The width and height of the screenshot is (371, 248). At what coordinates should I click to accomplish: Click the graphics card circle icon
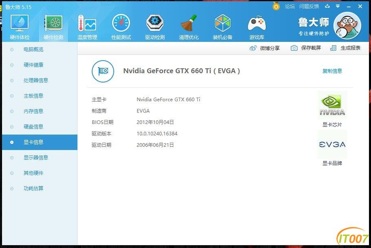(103, 71)
